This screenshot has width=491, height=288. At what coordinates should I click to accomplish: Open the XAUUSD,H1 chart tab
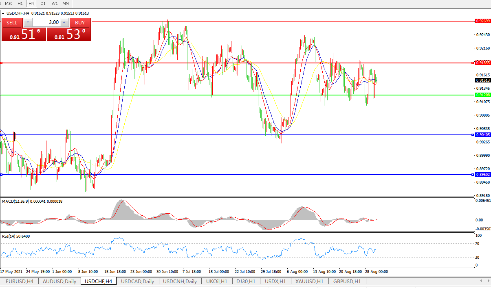click(x=309, y=281)
